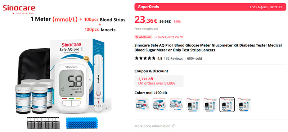Select the first color variant thumbnail
This screenshot has width=288, height=132.
[142, 104]
